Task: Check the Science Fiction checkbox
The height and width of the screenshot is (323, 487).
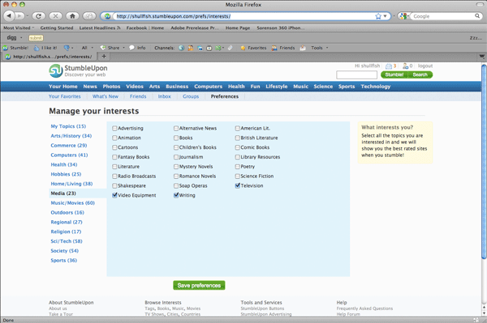Action: pyautogui.click(x=238, y=176)
